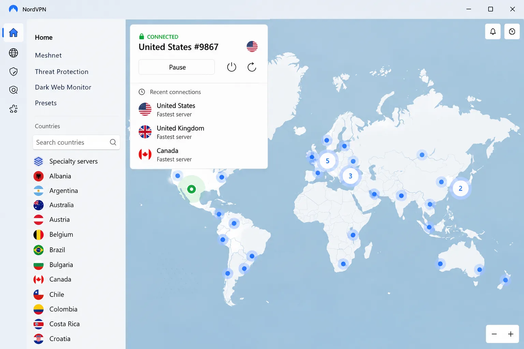This screenshot has width=524, height=349.
Task: Click the search magnifier icon
Action: [x=113, y=142]
